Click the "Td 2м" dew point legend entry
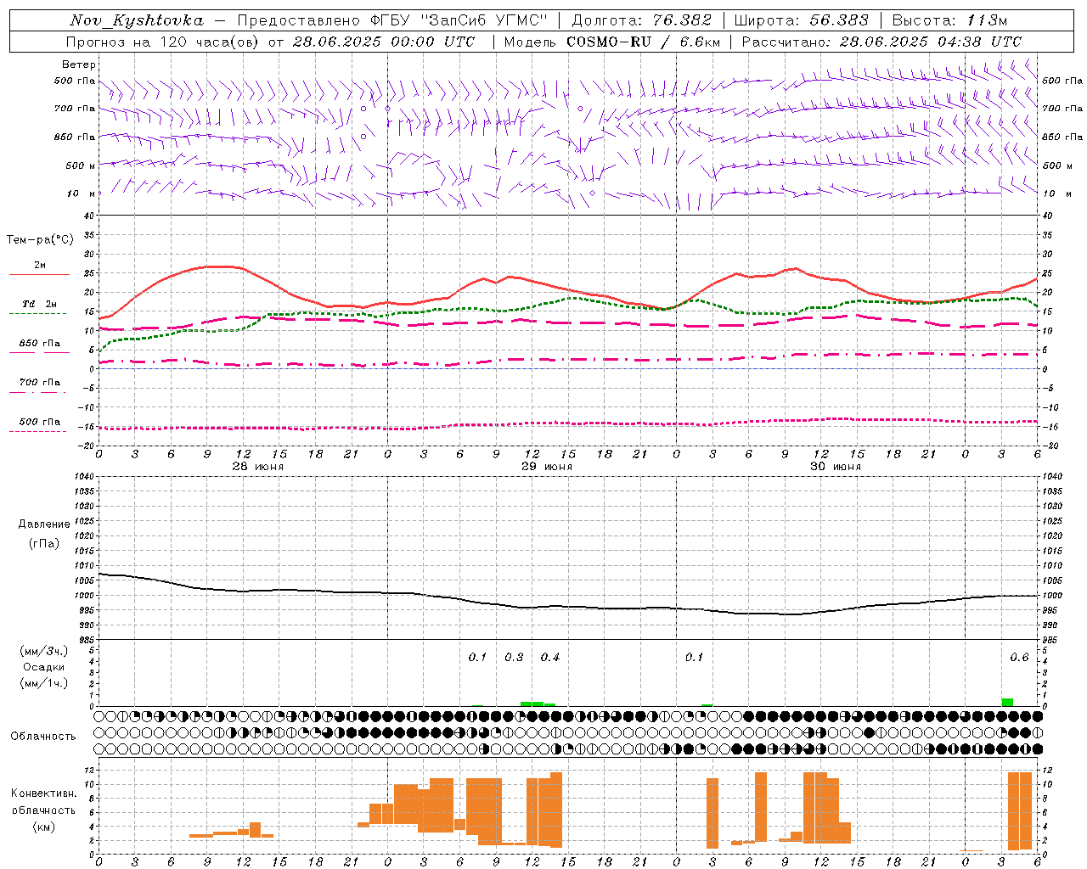The image size is (1087, 869). coord(39,304)
